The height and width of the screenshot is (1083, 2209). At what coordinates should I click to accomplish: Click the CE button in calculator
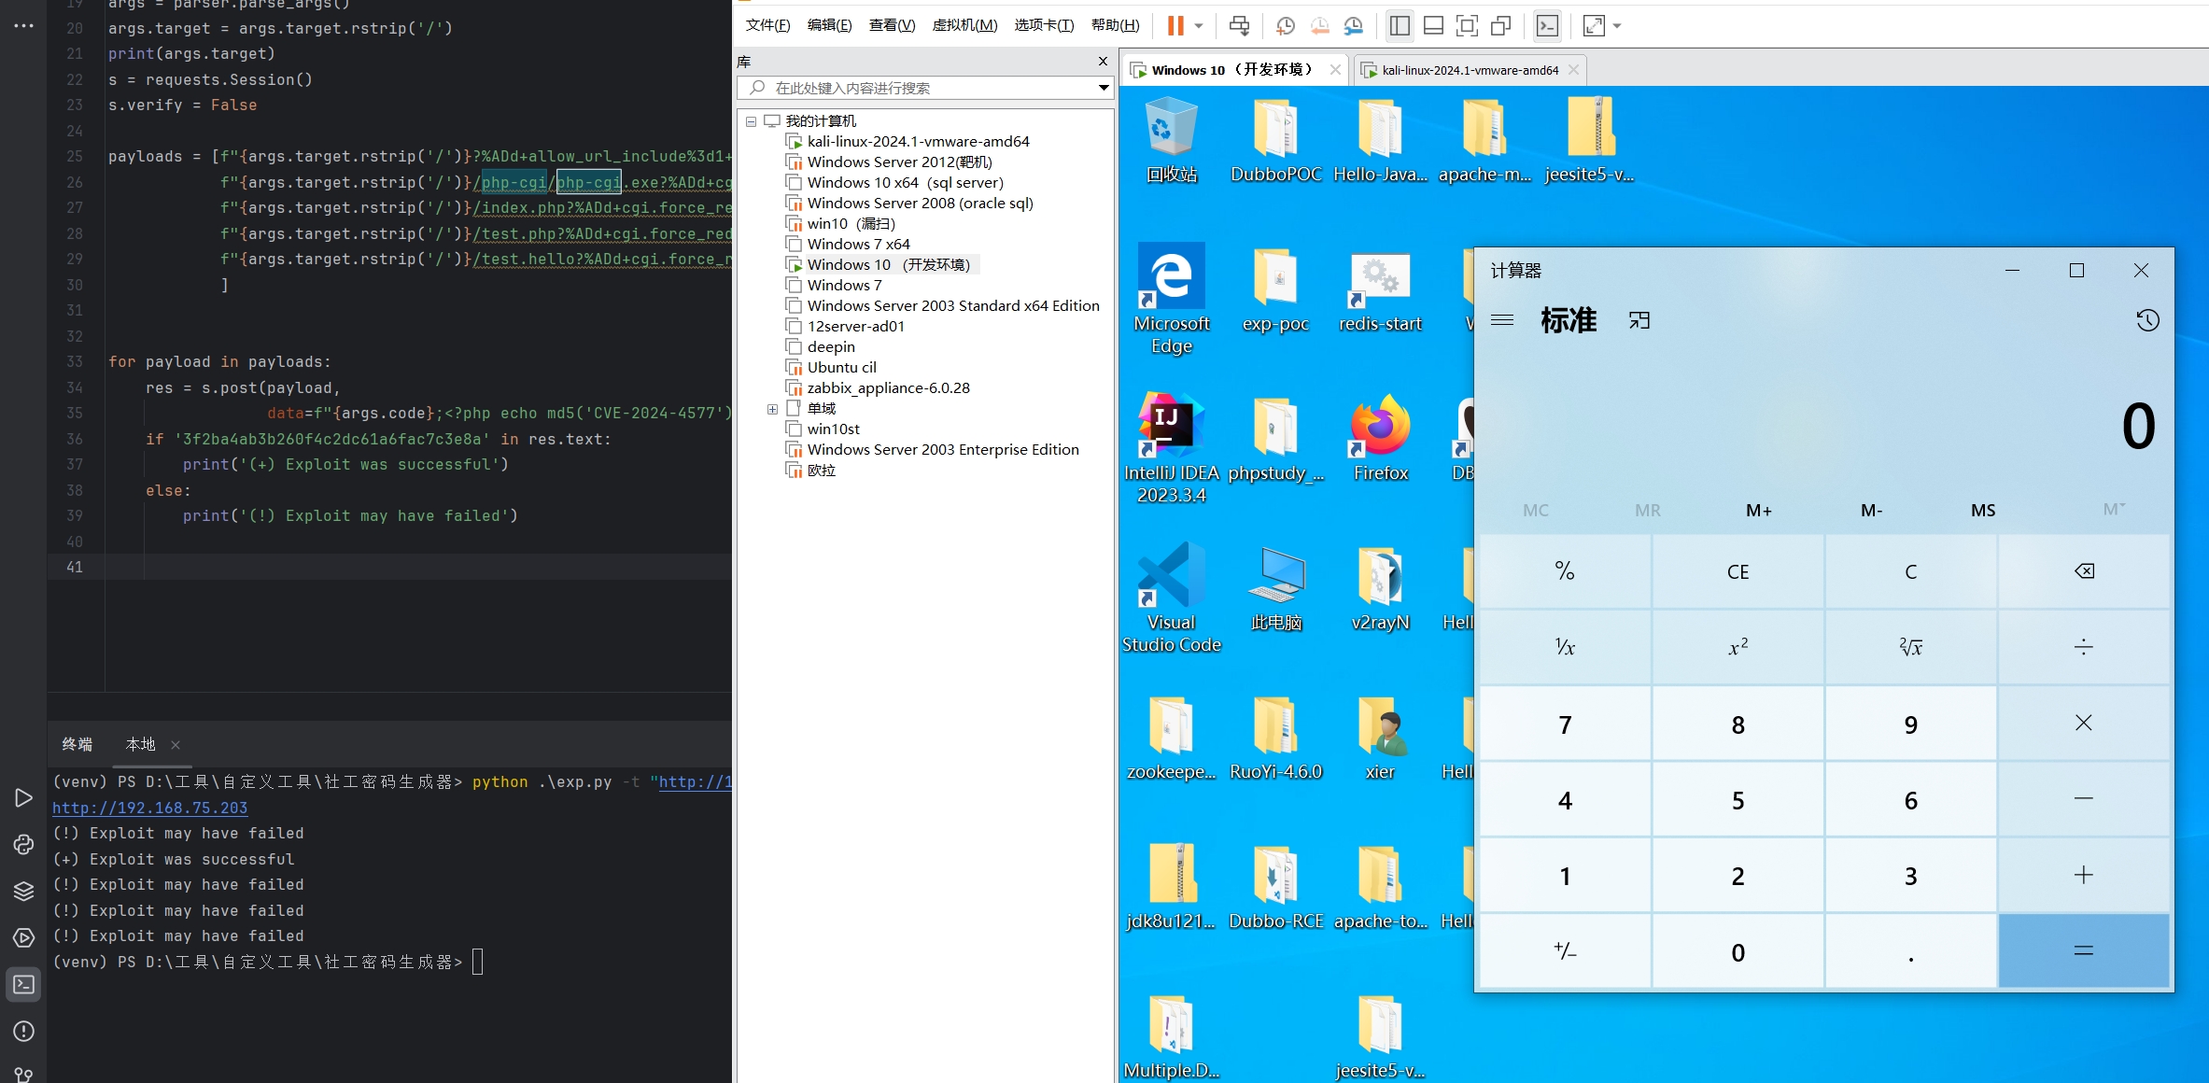pos(1738,571)
